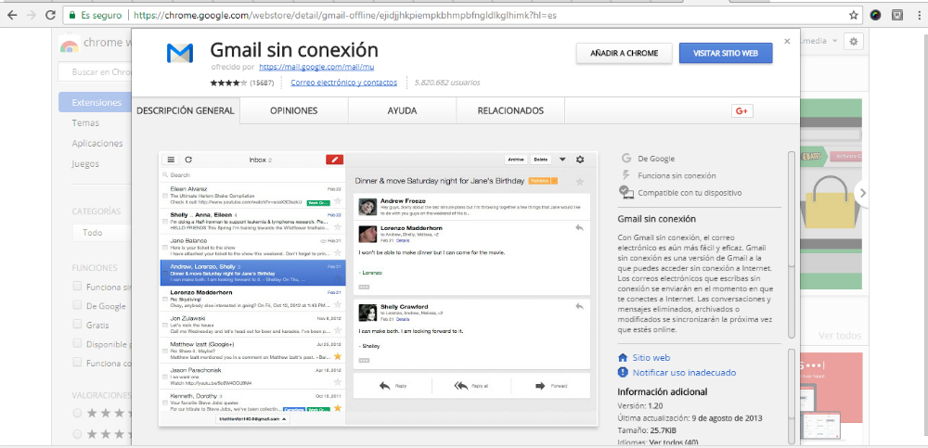Enable the Gratis filter checkbox
This screenshot has width=928, height=448.
tap(78, 326)
